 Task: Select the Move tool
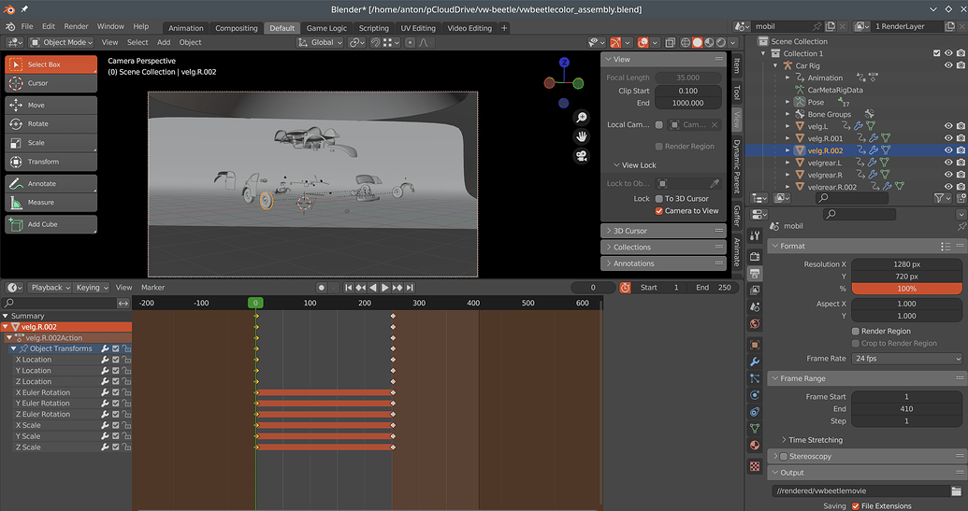click(51, 106)
